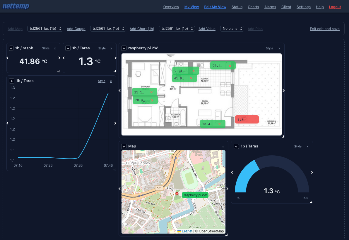Open Style for the Taras gauge widget

click(x=298, y=147)
